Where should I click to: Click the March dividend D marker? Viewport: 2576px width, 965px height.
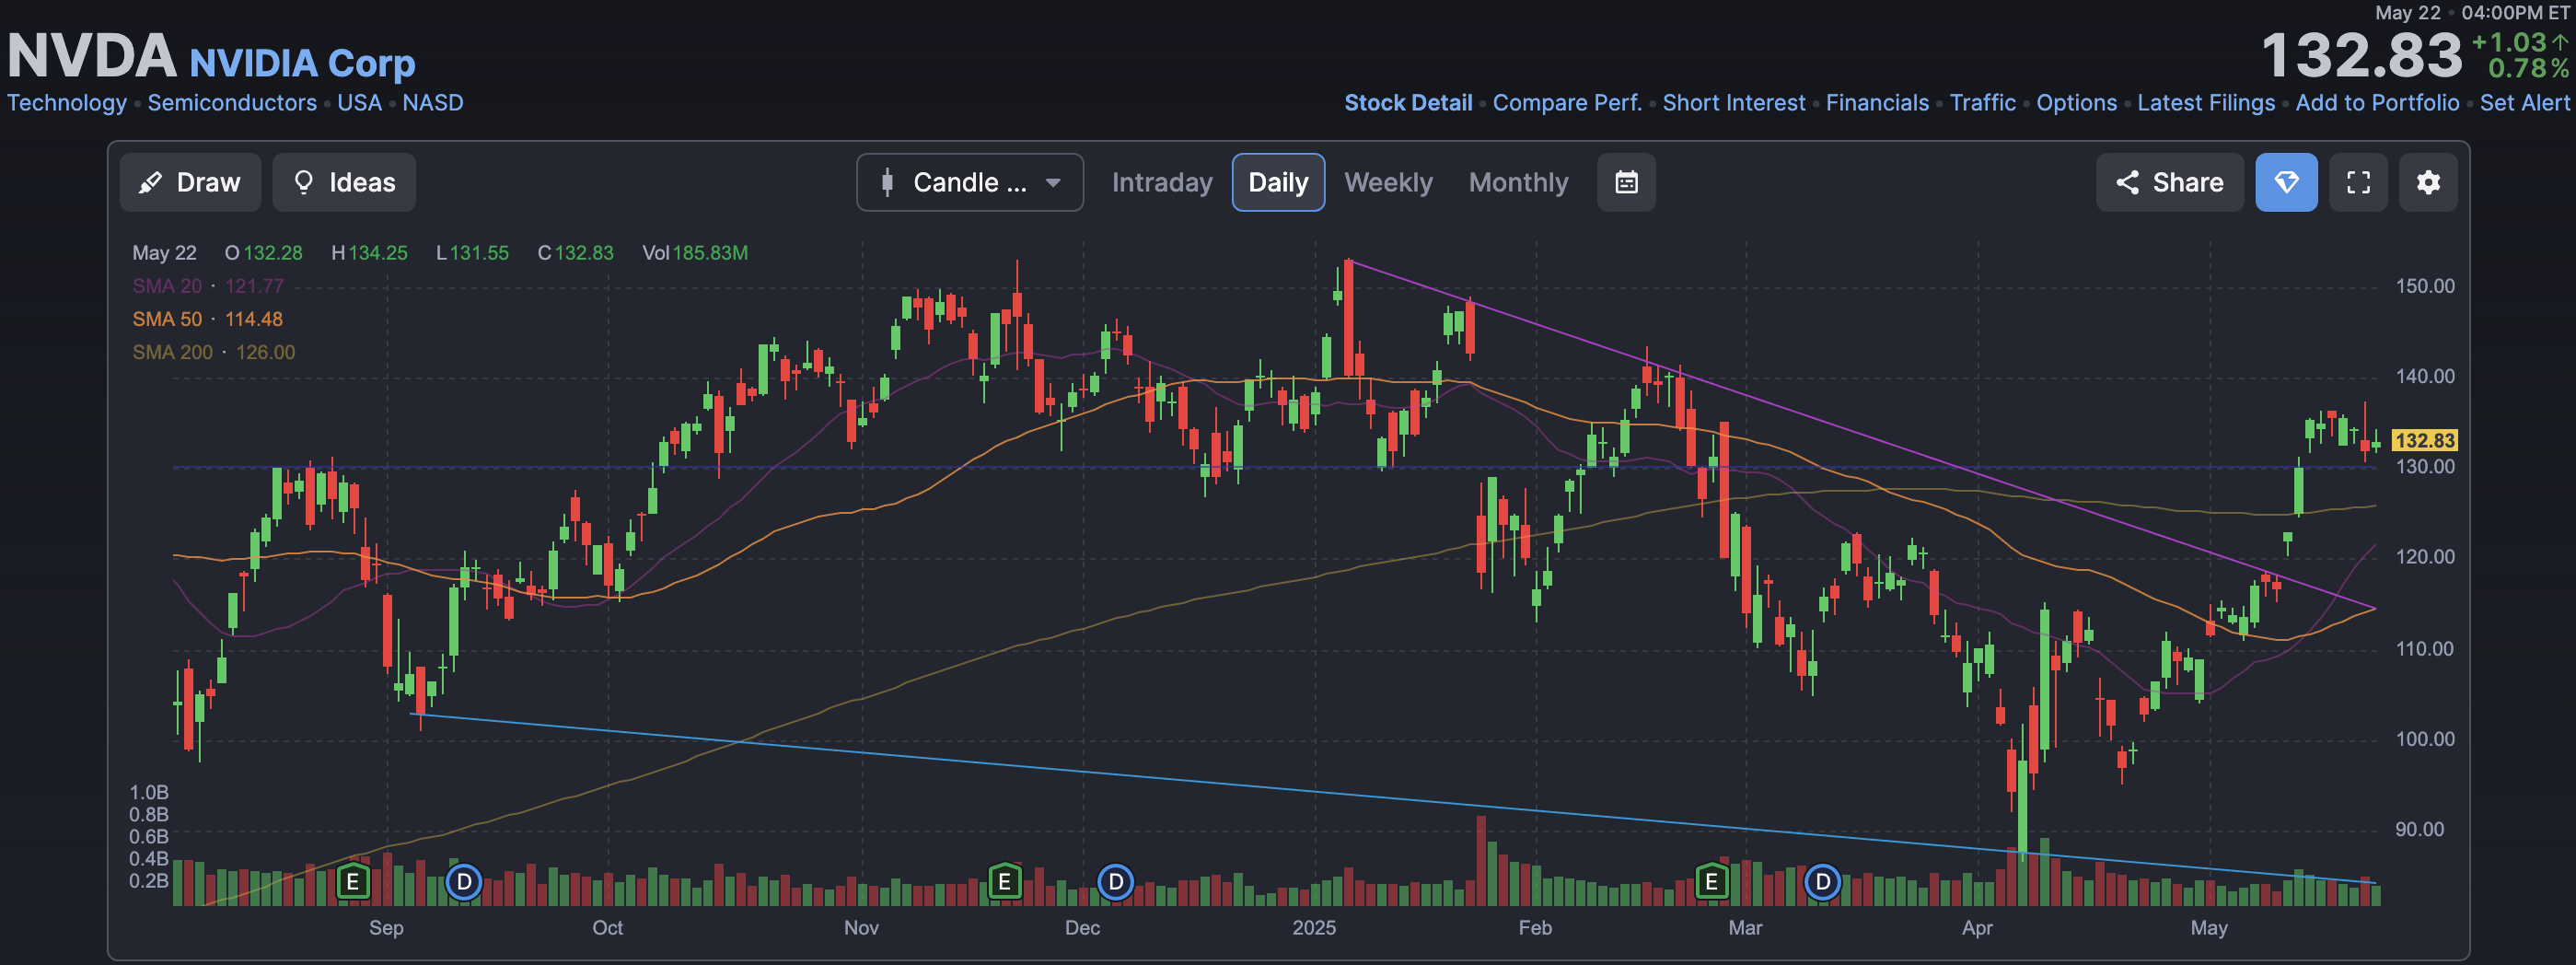(1822, 882)
